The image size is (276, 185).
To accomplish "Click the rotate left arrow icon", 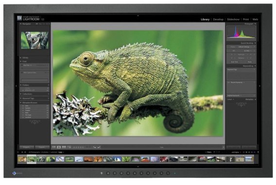I will (95, 147).
